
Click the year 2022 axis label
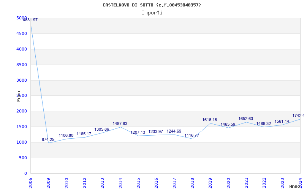pos(264,183)
